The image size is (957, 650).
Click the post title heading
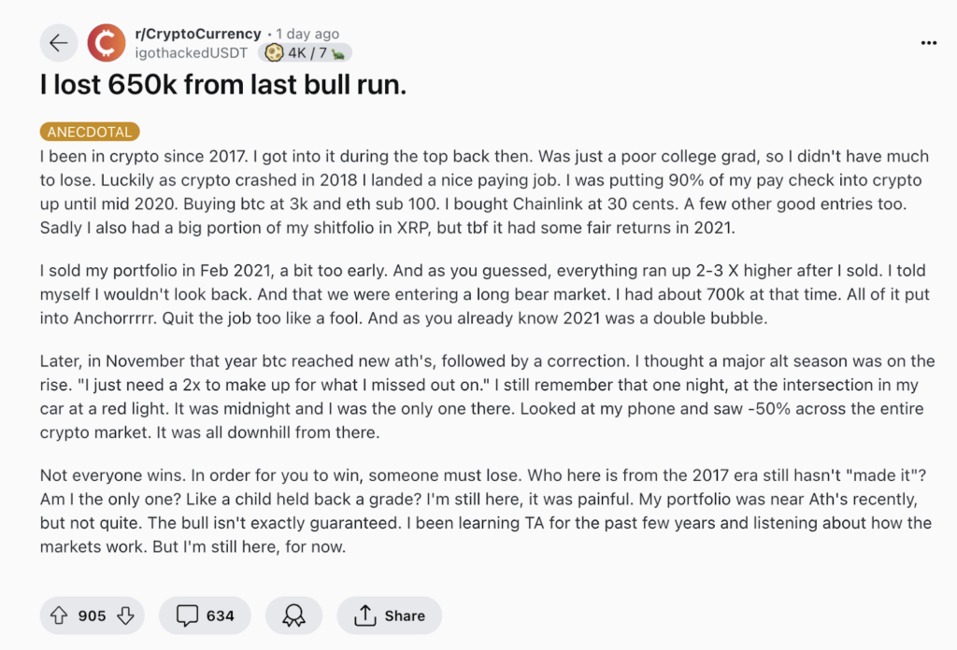[224, 86]
